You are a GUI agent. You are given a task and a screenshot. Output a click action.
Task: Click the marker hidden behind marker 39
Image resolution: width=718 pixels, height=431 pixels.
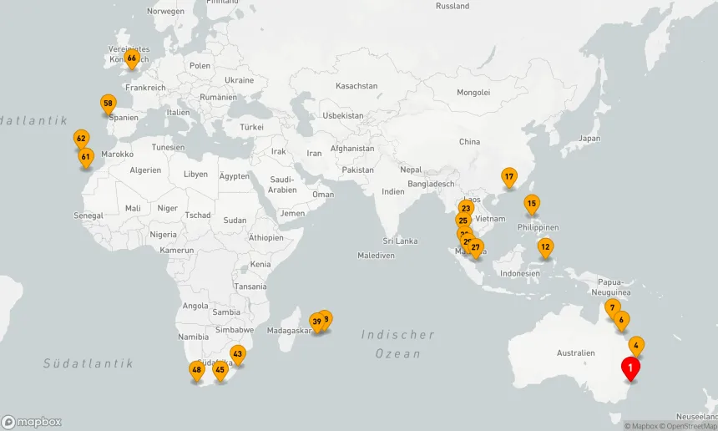[x=327, y=318]
